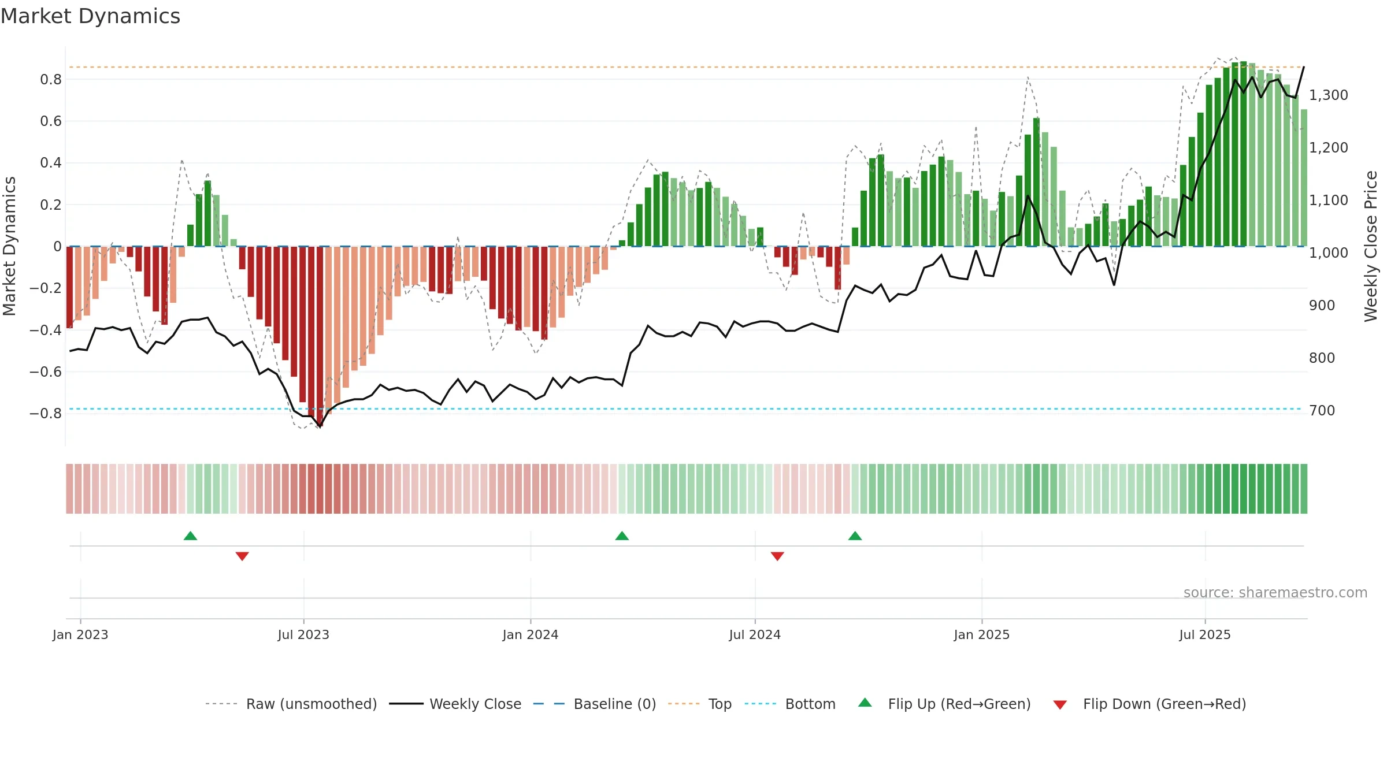Click the Weekly Close Price axis title

1371,246
